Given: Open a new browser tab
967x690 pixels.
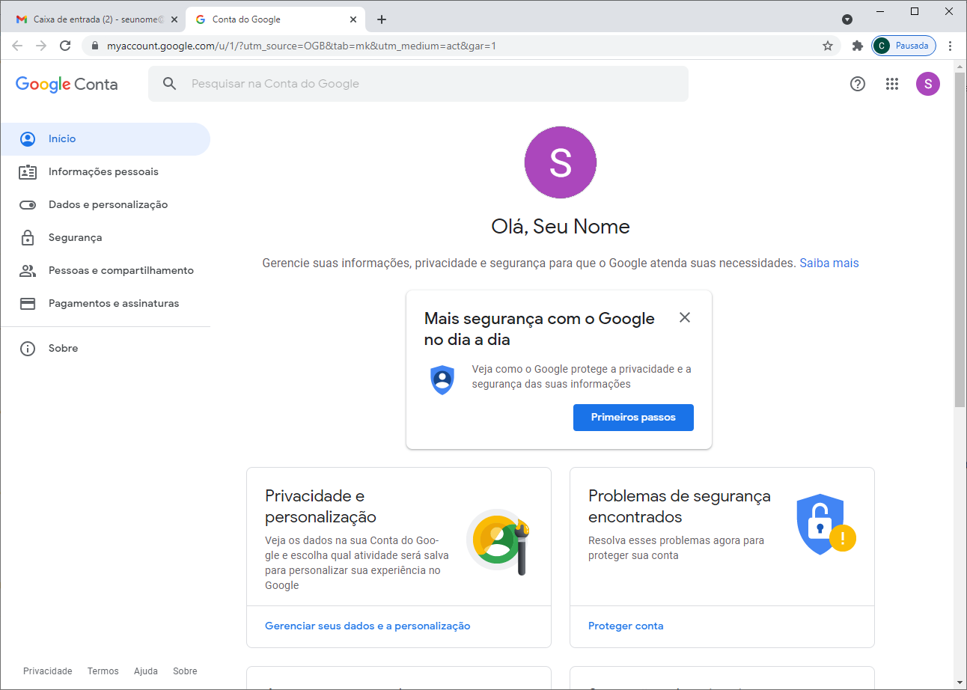Looking at the screenshot, I should tap(382, 19).
